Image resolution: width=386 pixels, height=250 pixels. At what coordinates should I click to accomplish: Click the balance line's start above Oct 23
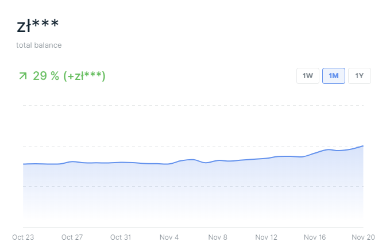pyautogui.click(x=24, y=164)
